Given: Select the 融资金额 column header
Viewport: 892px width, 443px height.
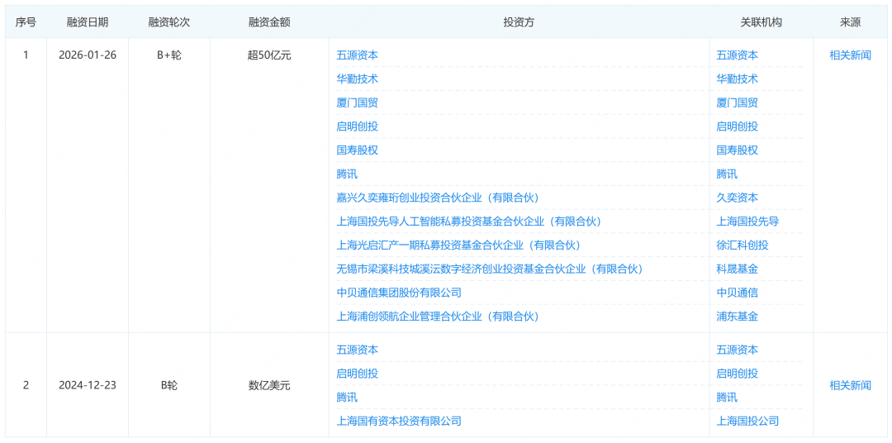Looking at the screenshot, I should click(269, 22).
